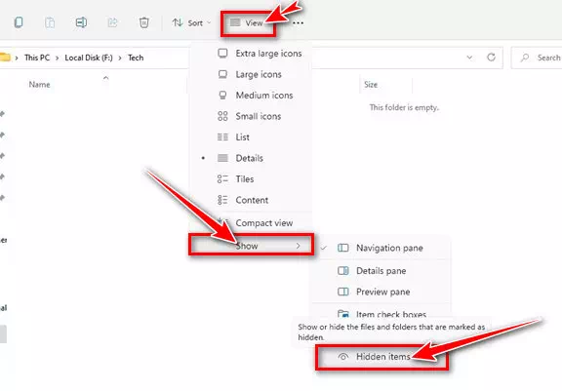
Task: Click the Refresh icon beside the address bar
Action: [x=491, y=58]
